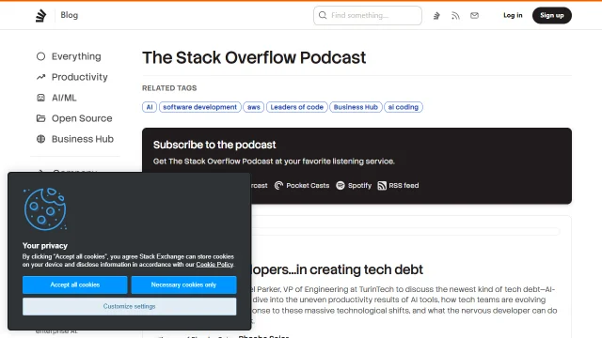Click The Stack Overflow Podcast heading

click(x=254, y=57)
